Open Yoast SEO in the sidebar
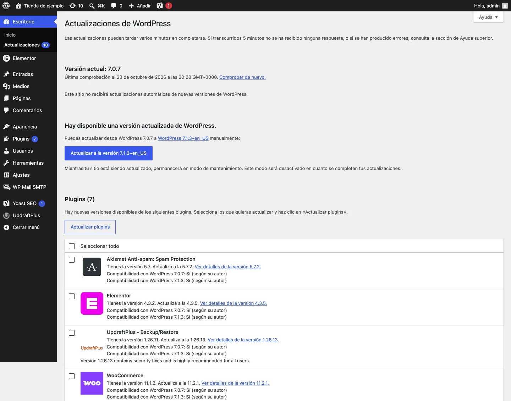This screenshot has height=401, width=511. (x=28, y=203)
